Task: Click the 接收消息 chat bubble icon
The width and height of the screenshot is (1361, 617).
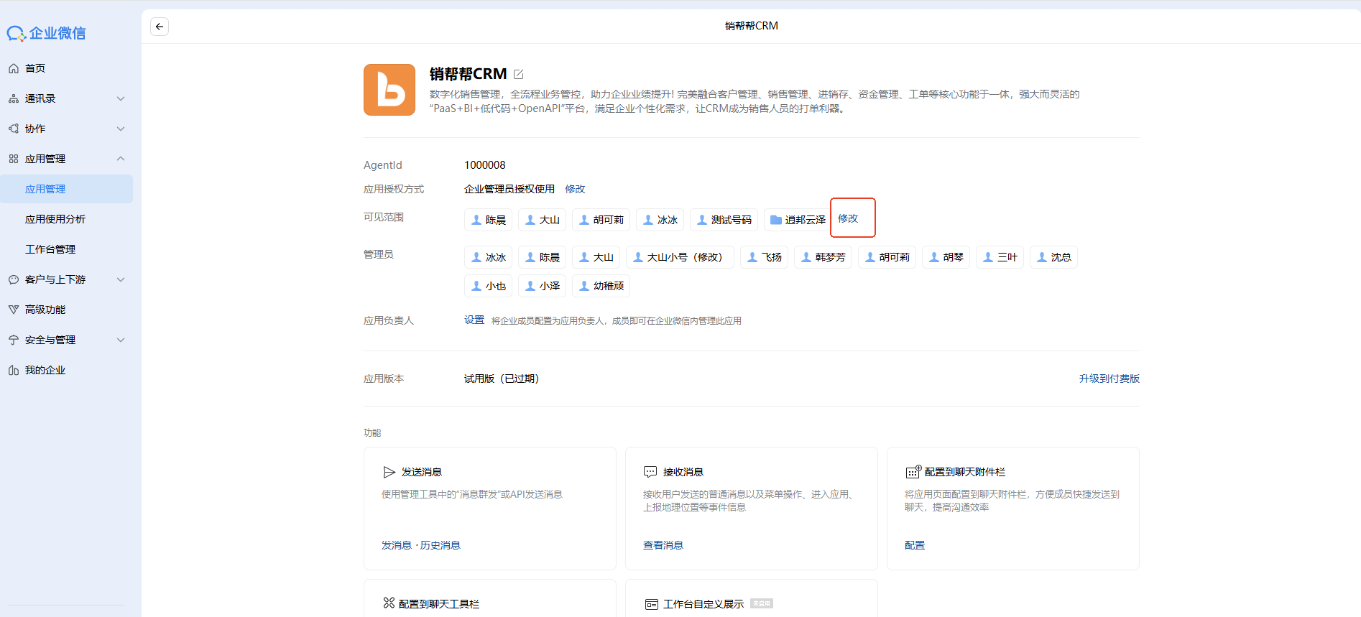Action: pyautogui.click(x=650, y=472)
